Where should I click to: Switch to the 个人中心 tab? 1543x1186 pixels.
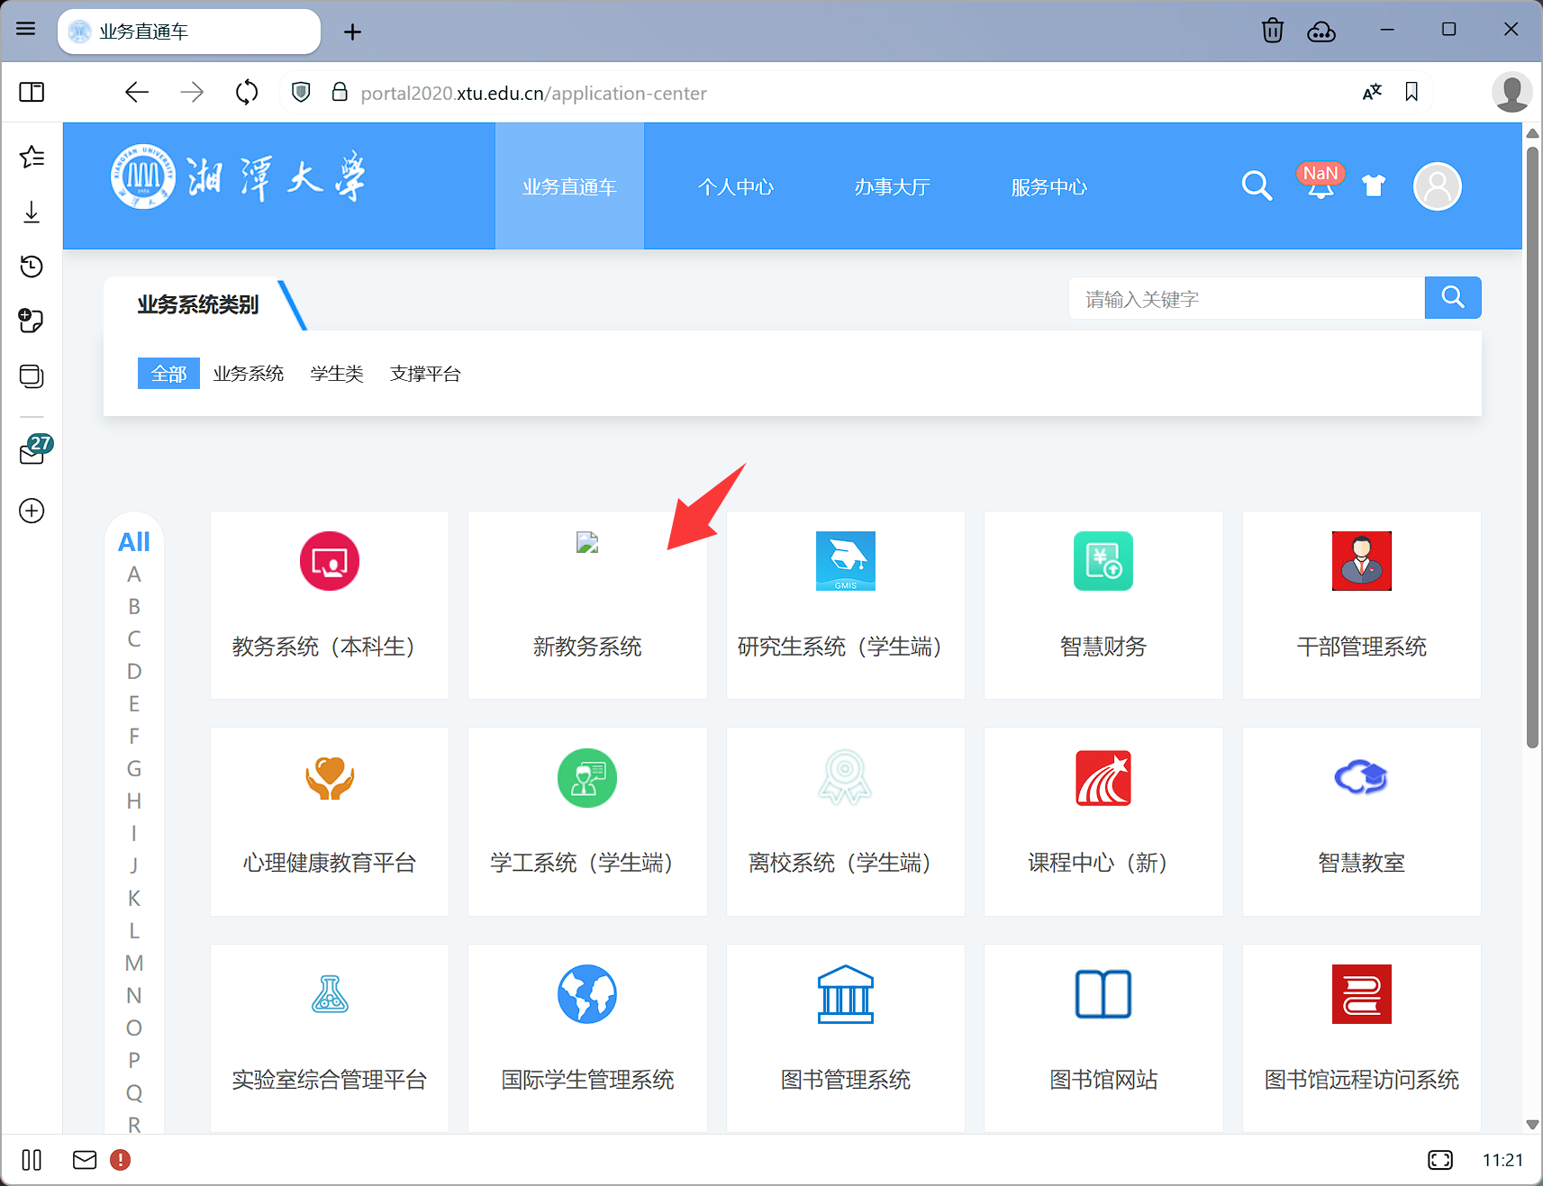(736, 187)
